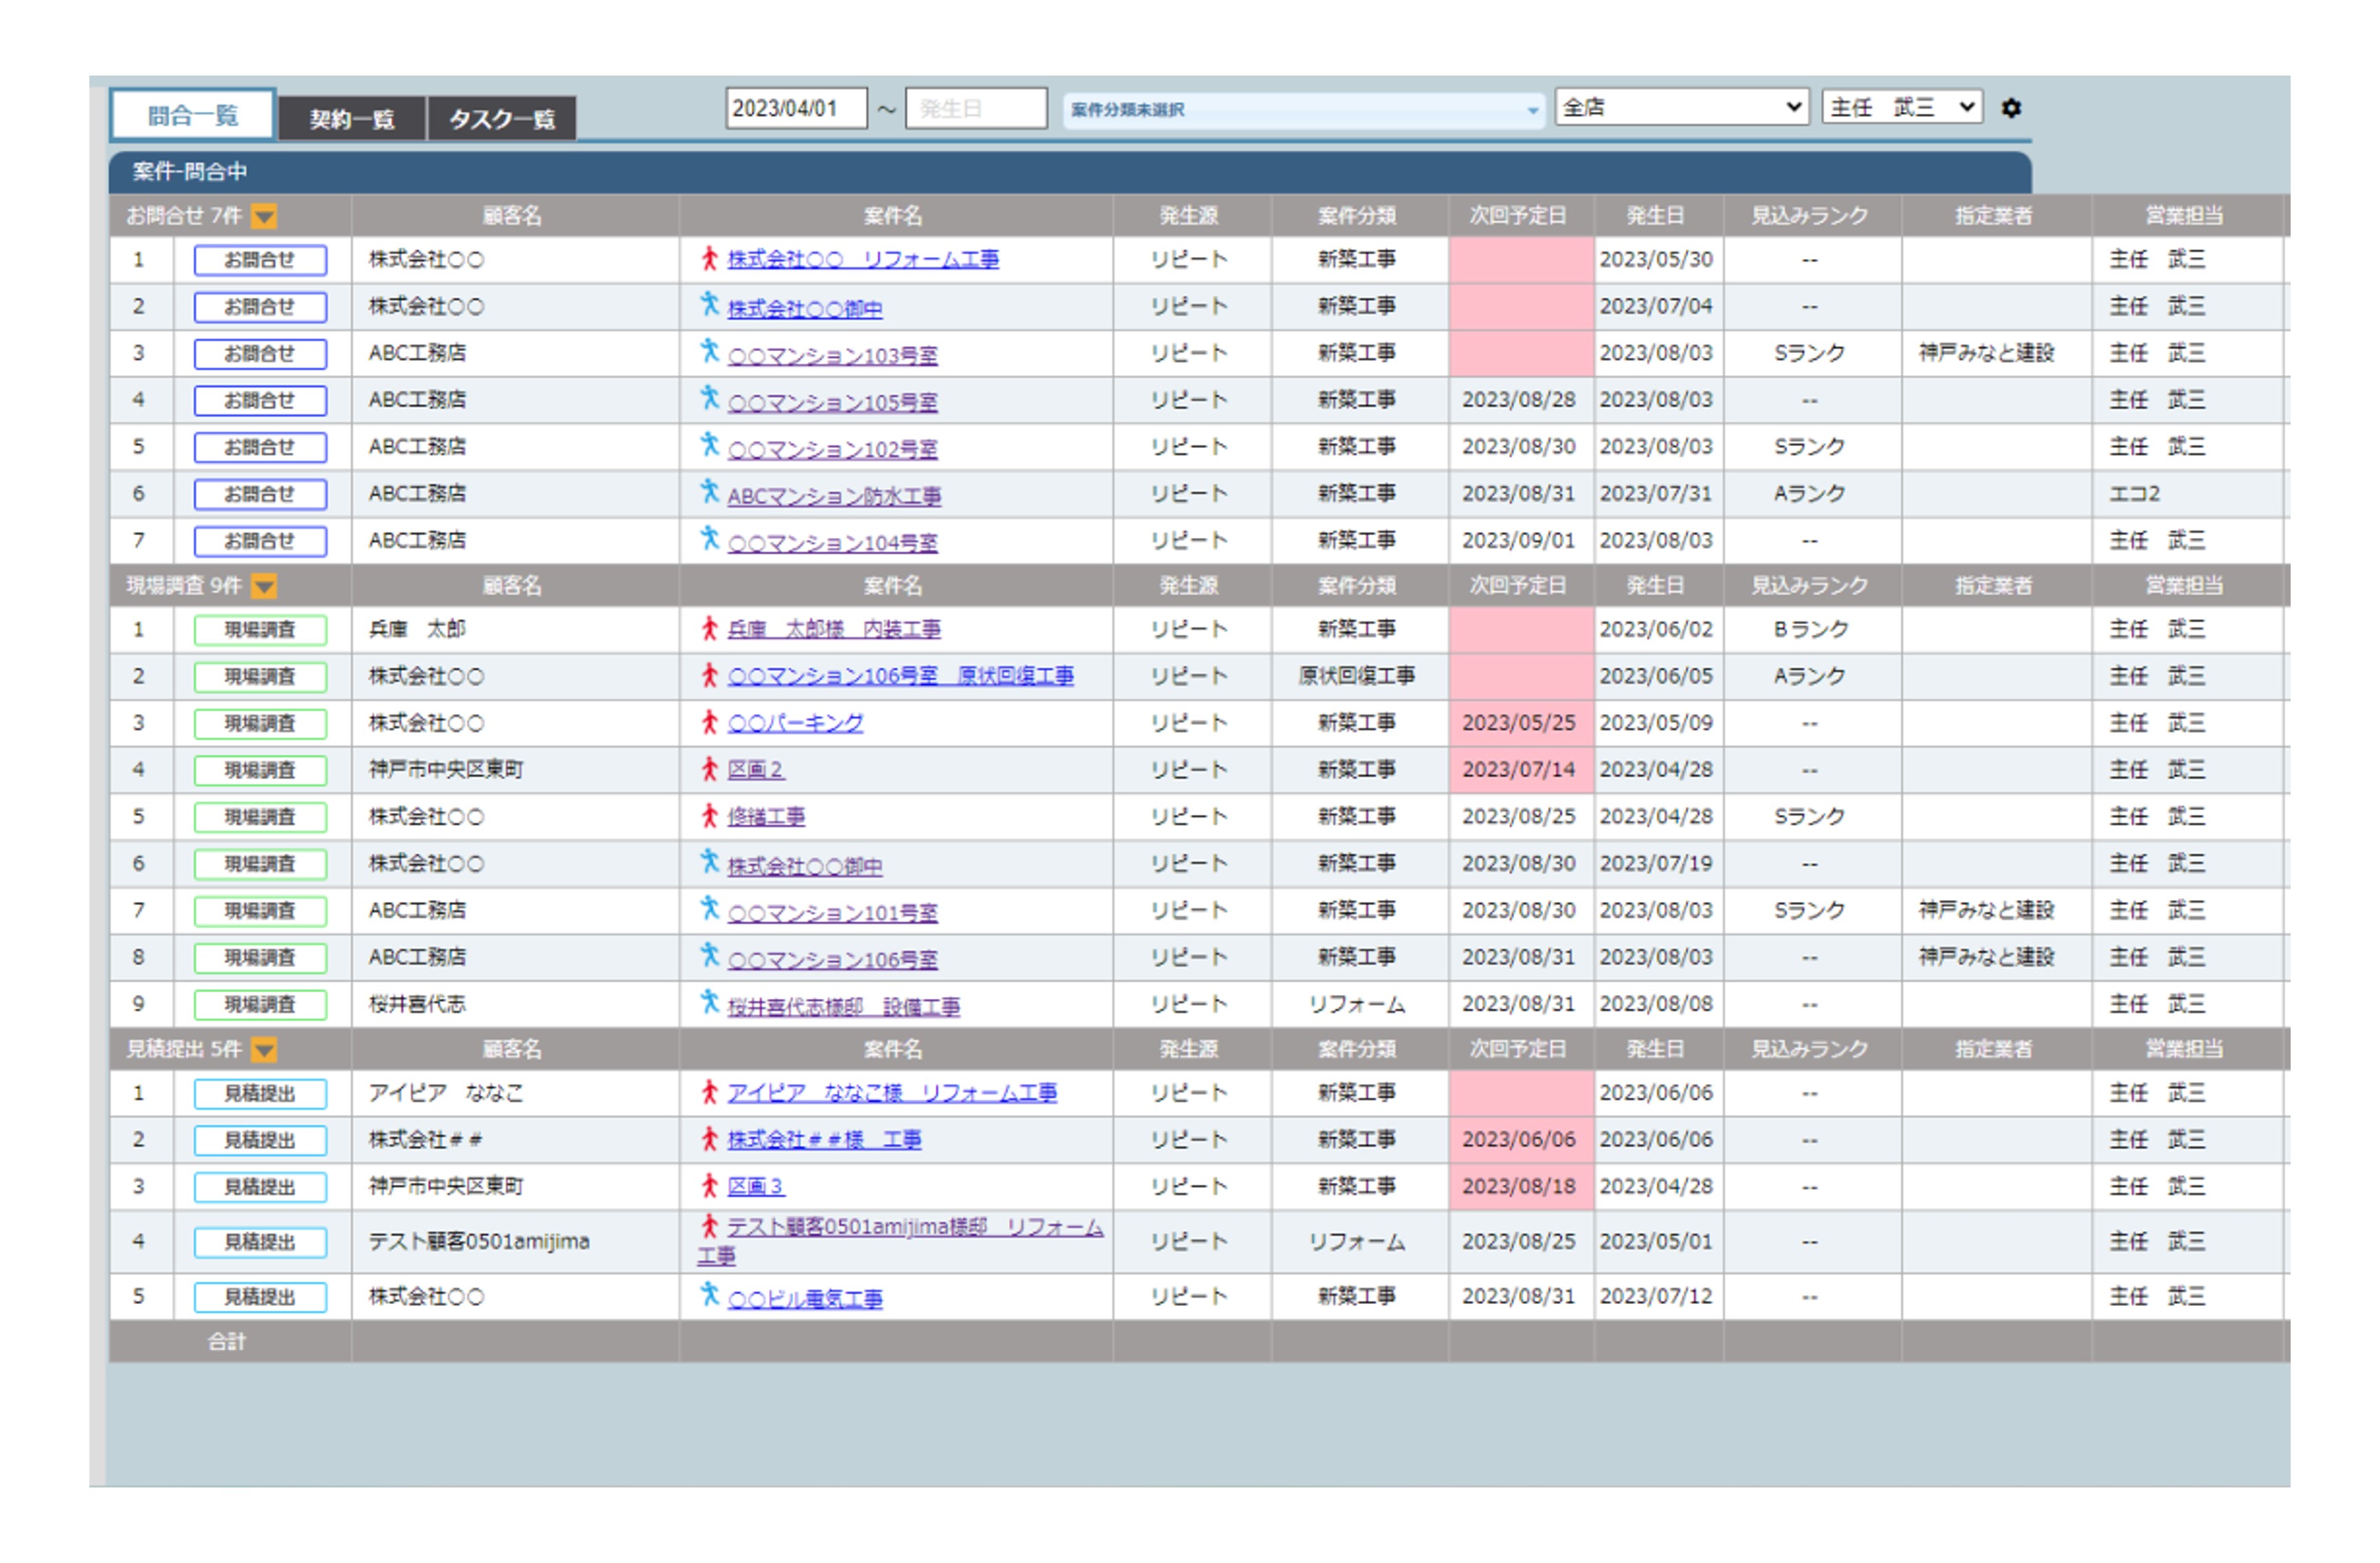2380x1563 pixels.
Task: Click red person icon beside アイピア ななこ様 リフォーム工事
Action: point(709,1092)
